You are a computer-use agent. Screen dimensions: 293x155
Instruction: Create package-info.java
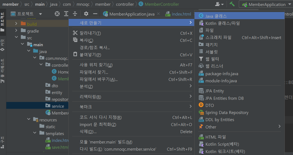[240, 74]
